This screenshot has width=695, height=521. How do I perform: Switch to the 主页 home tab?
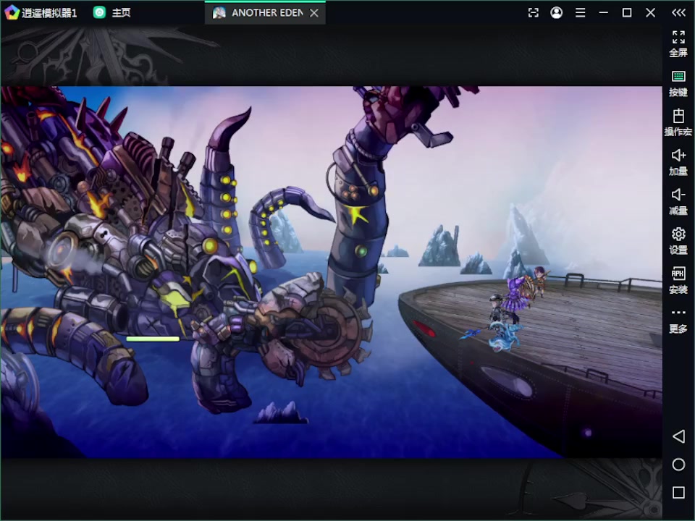click(x=112, y=12)
